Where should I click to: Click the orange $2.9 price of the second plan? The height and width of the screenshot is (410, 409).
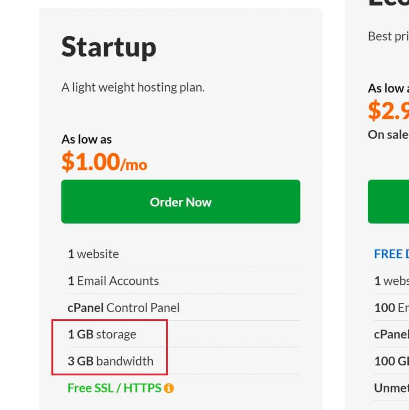(x=388, y=111)
